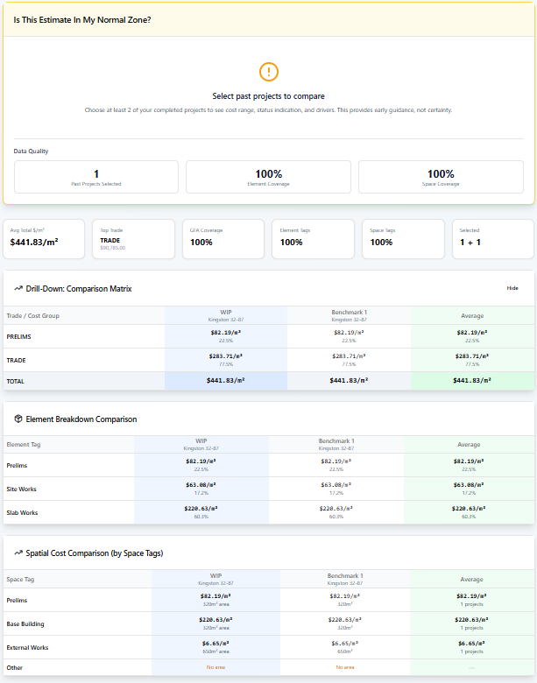The image size is (537, 683).
Task: Click the Average header in Spatial Cost Comparison
Action: (x=471, y=579)
